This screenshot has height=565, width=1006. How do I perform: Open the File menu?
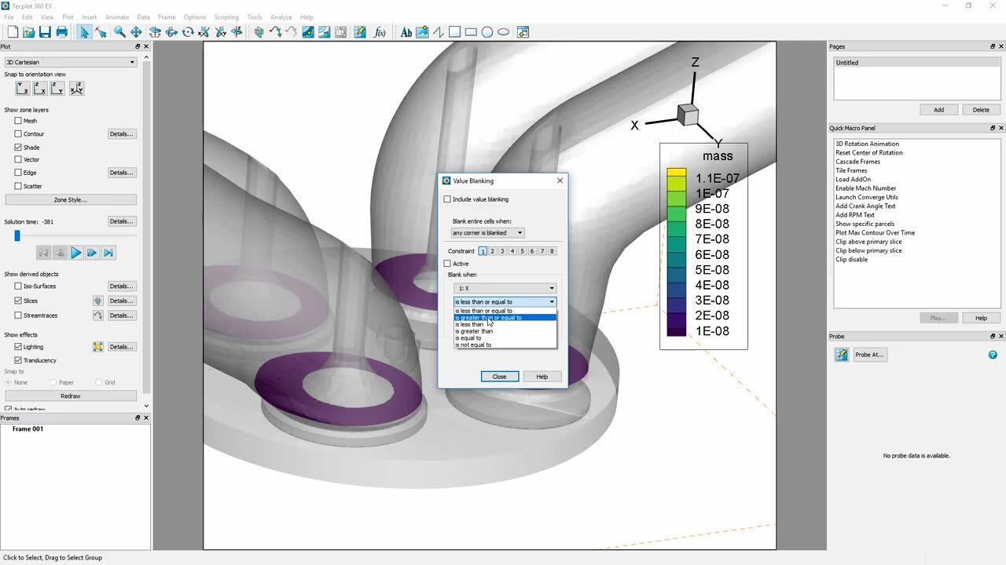pos(9,16)
